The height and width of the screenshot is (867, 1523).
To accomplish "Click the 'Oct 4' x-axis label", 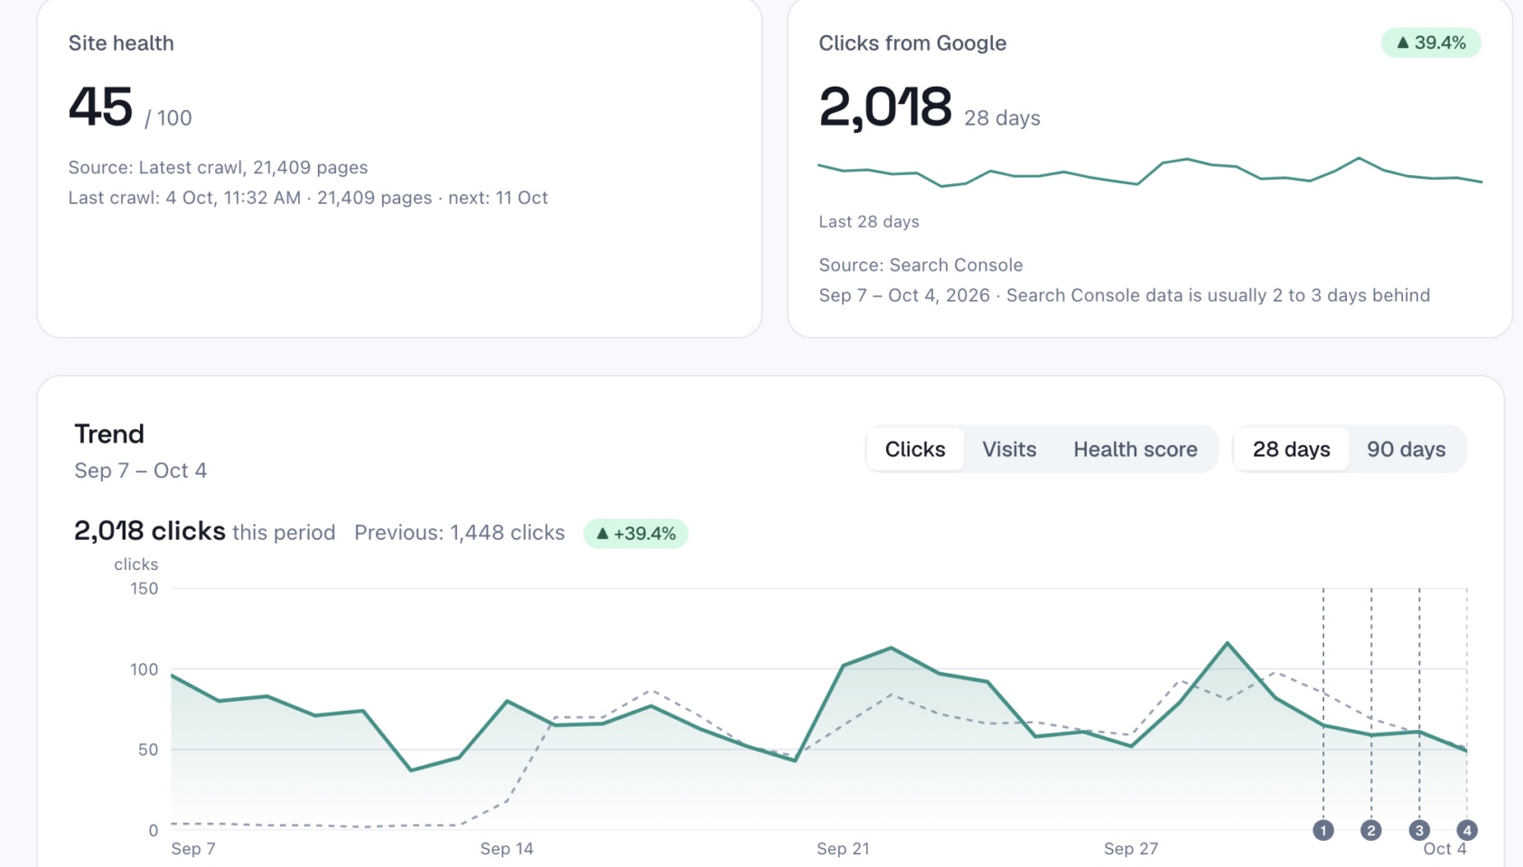I will [1444, 849].
